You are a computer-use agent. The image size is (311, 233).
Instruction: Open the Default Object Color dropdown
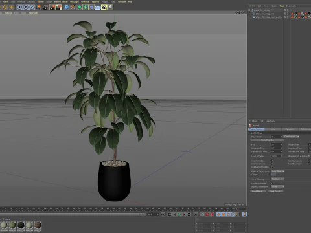click(277, 172)
